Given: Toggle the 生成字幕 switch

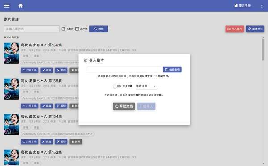Looking at the screenshot, I should tap(117, 86).
